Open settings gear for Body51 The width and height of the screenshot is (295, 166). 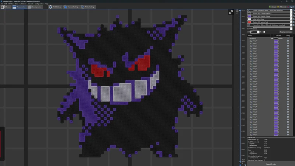[288, 135]
